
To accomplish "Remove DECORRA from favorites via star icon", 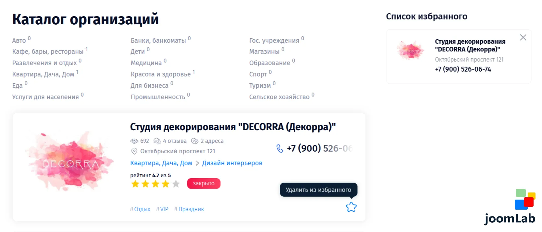I will pyautogui.click(x=351, y=207).
